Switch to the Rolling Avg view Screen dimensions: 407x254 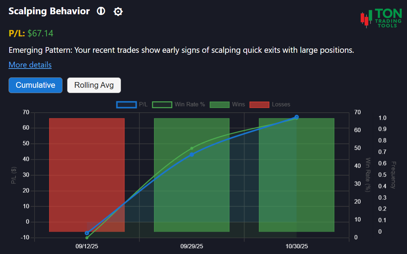(x=94, y=85)
